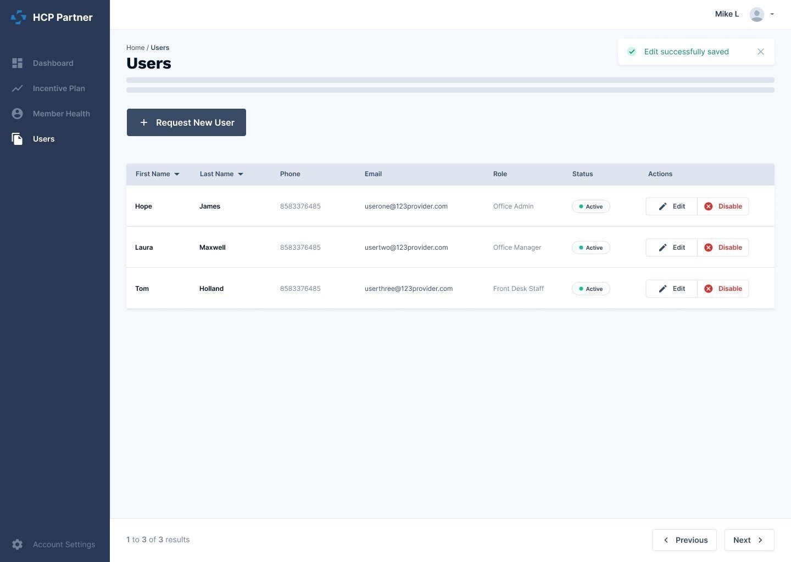The image size is (791, 562).
Task: Click the Previous pagination control
Action: pos(684,539)
